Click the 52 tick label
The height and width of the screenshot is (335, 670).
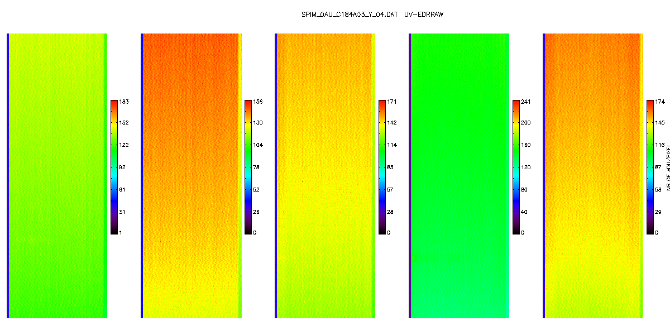pos(257,190)
